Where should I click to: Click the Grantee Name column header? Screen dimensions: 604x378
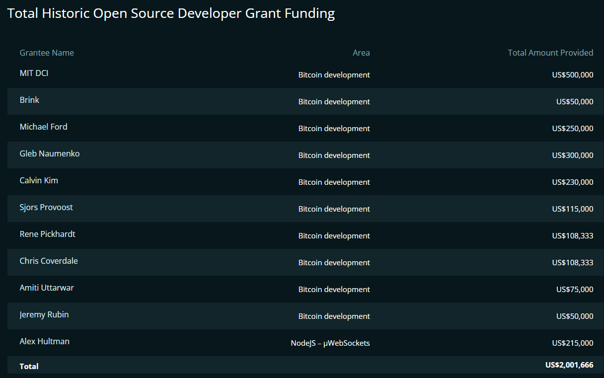tap(47, 53)
